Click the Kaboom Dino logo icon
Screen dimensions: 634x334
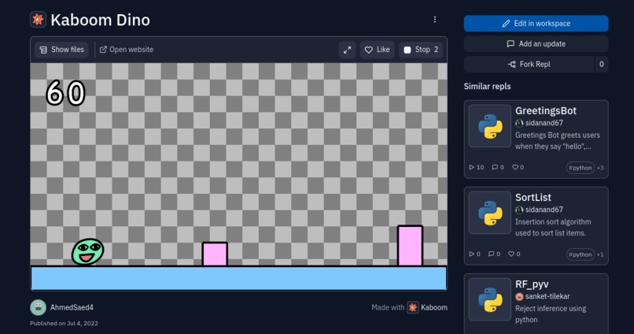(38, 20)
